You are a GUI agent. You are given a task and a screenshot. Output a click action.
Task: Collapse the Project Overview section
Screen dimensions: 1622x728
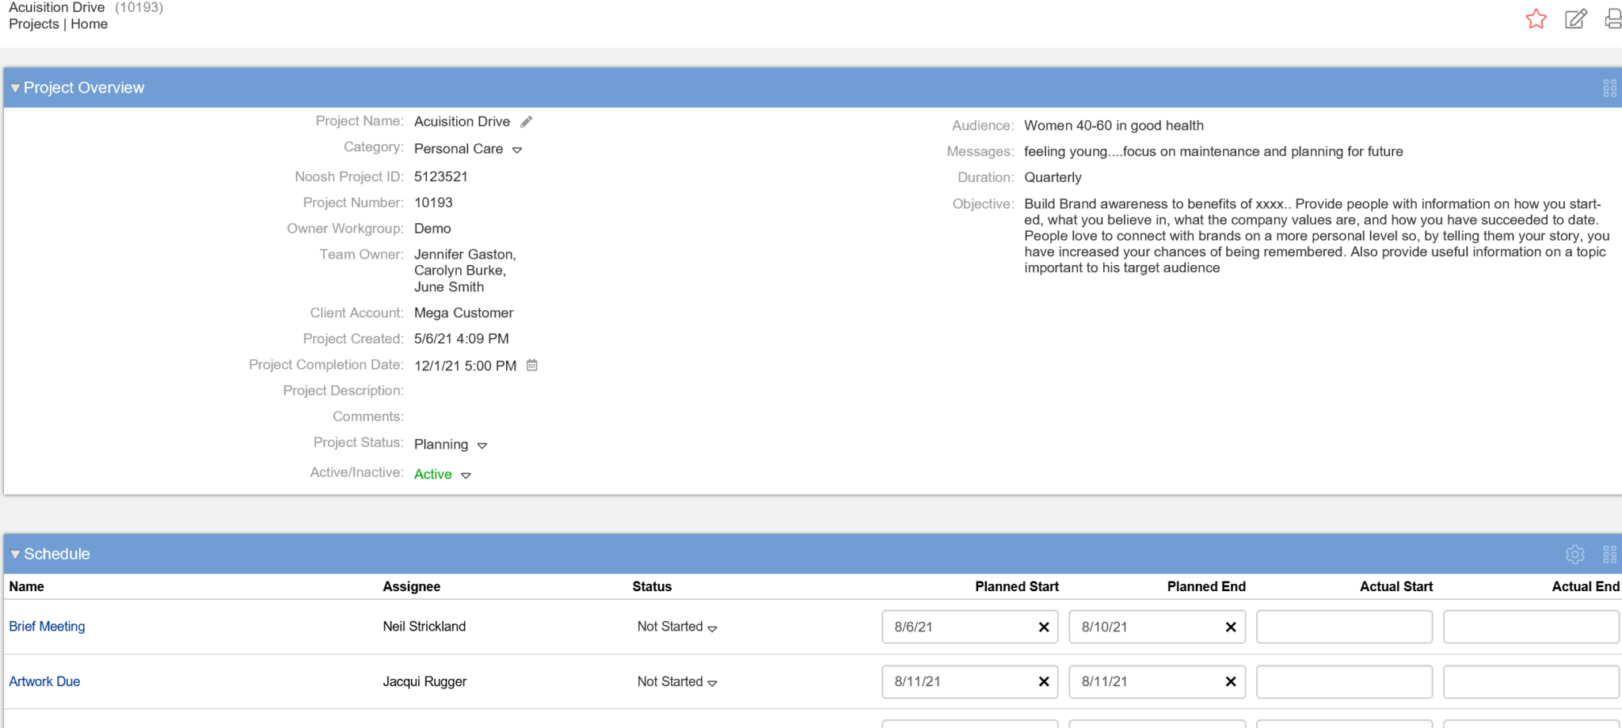coord(15,89)
